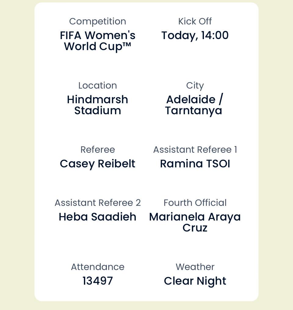
Task: Click the Kick Off label
Action: tap(195, 21)
